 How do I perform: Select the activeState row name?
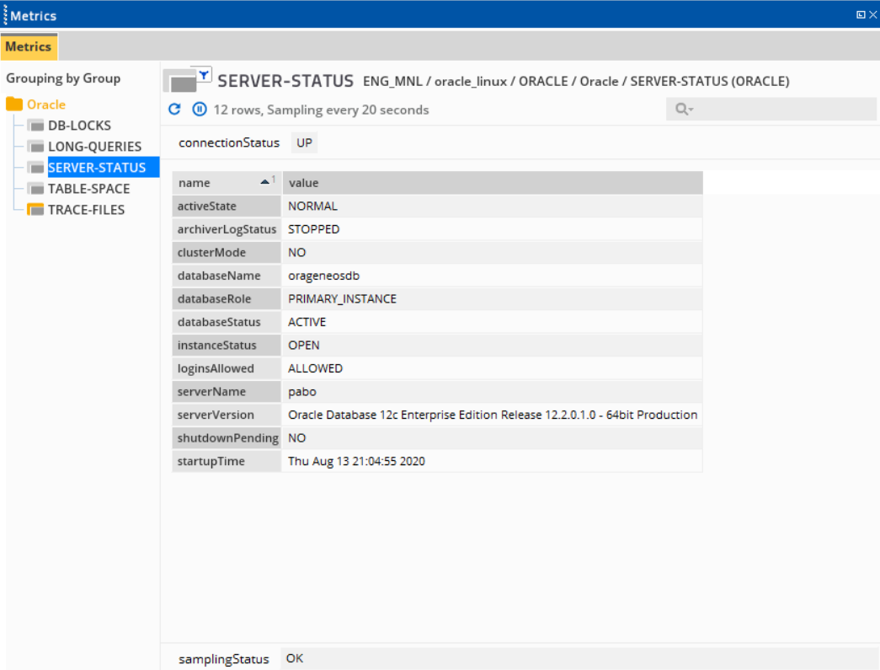click(x=227, y=206)
